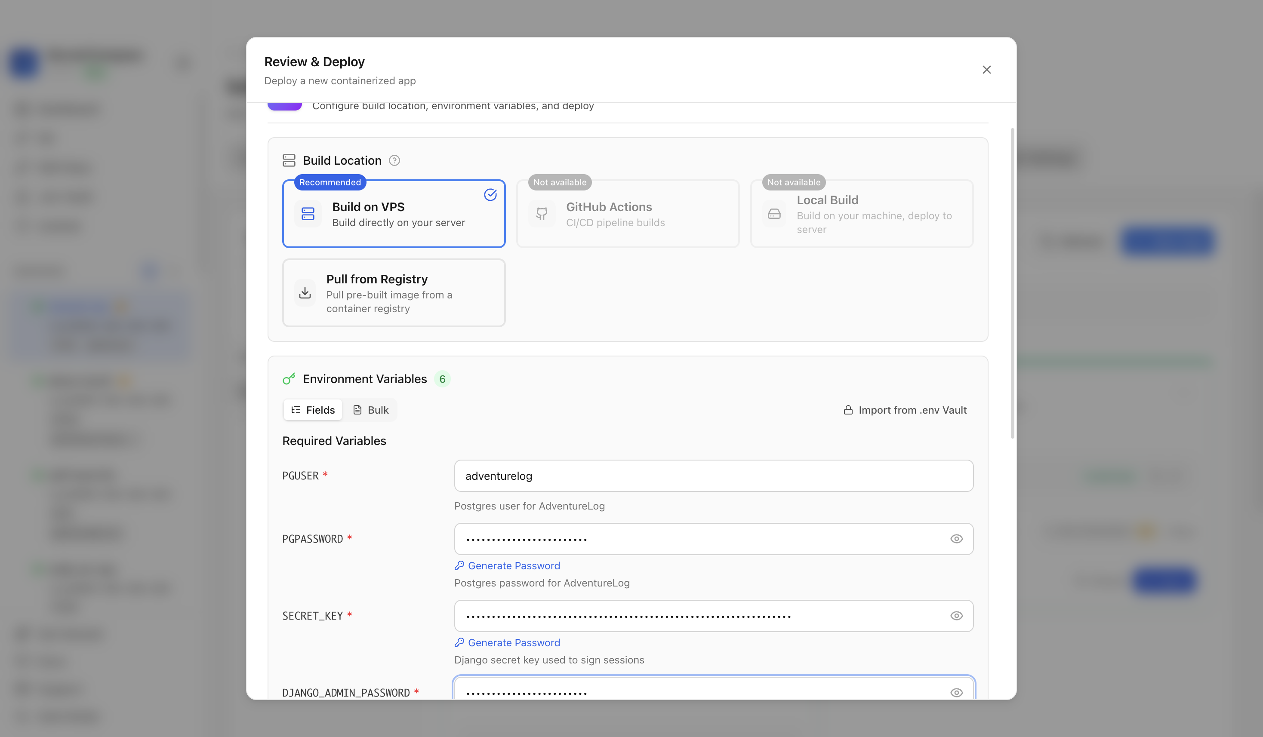Image resolution: width=1263 pixels, height=737 pixels.
Task: Reveal the SECRET_KEY value with eye icon
Action: click(956, 616)
